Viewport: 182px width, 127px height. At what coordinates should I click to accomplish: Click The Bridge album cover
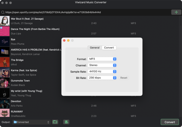point(5,62)
